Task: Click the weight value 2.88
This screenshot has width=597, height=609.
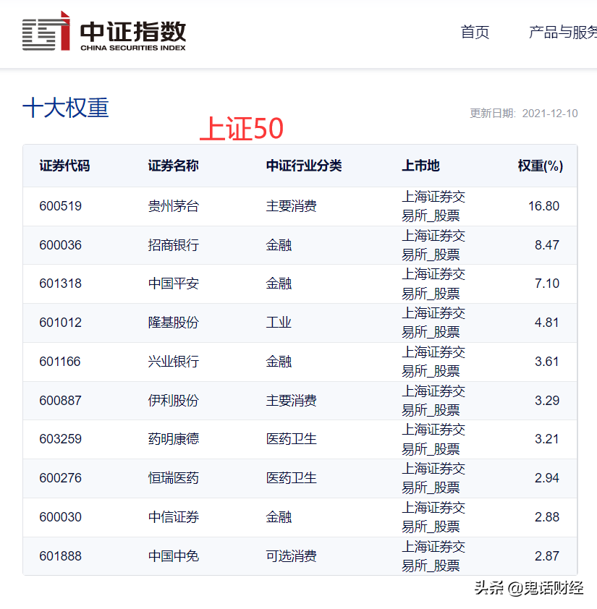Action: 547,517
